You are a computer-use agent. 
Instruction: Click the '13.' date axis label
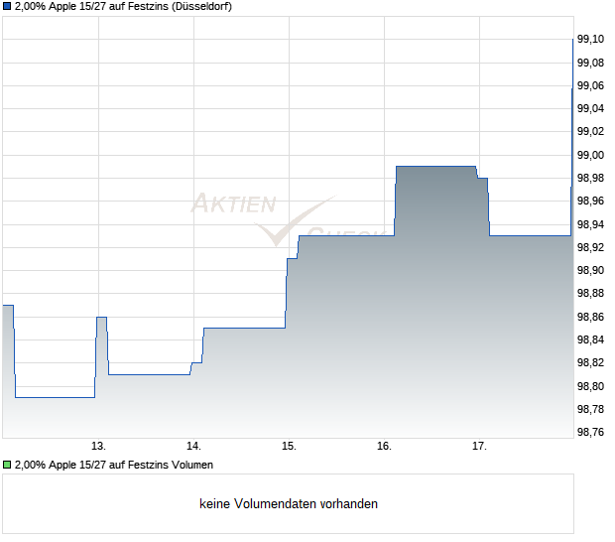(x=98, y=447)
